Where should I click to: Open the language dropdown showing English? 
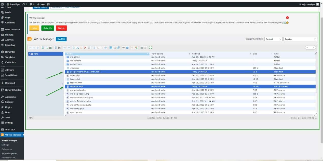click(x=300, y=39)
